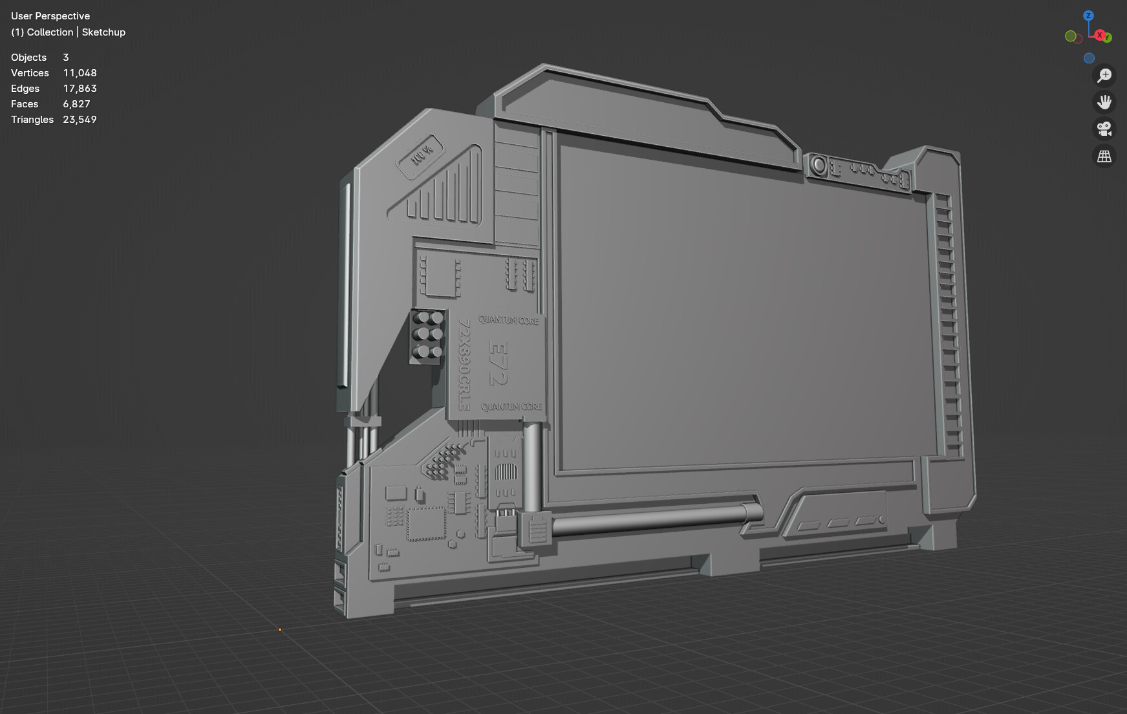Toggle camera view with the camera icon

coord(1104,129)
